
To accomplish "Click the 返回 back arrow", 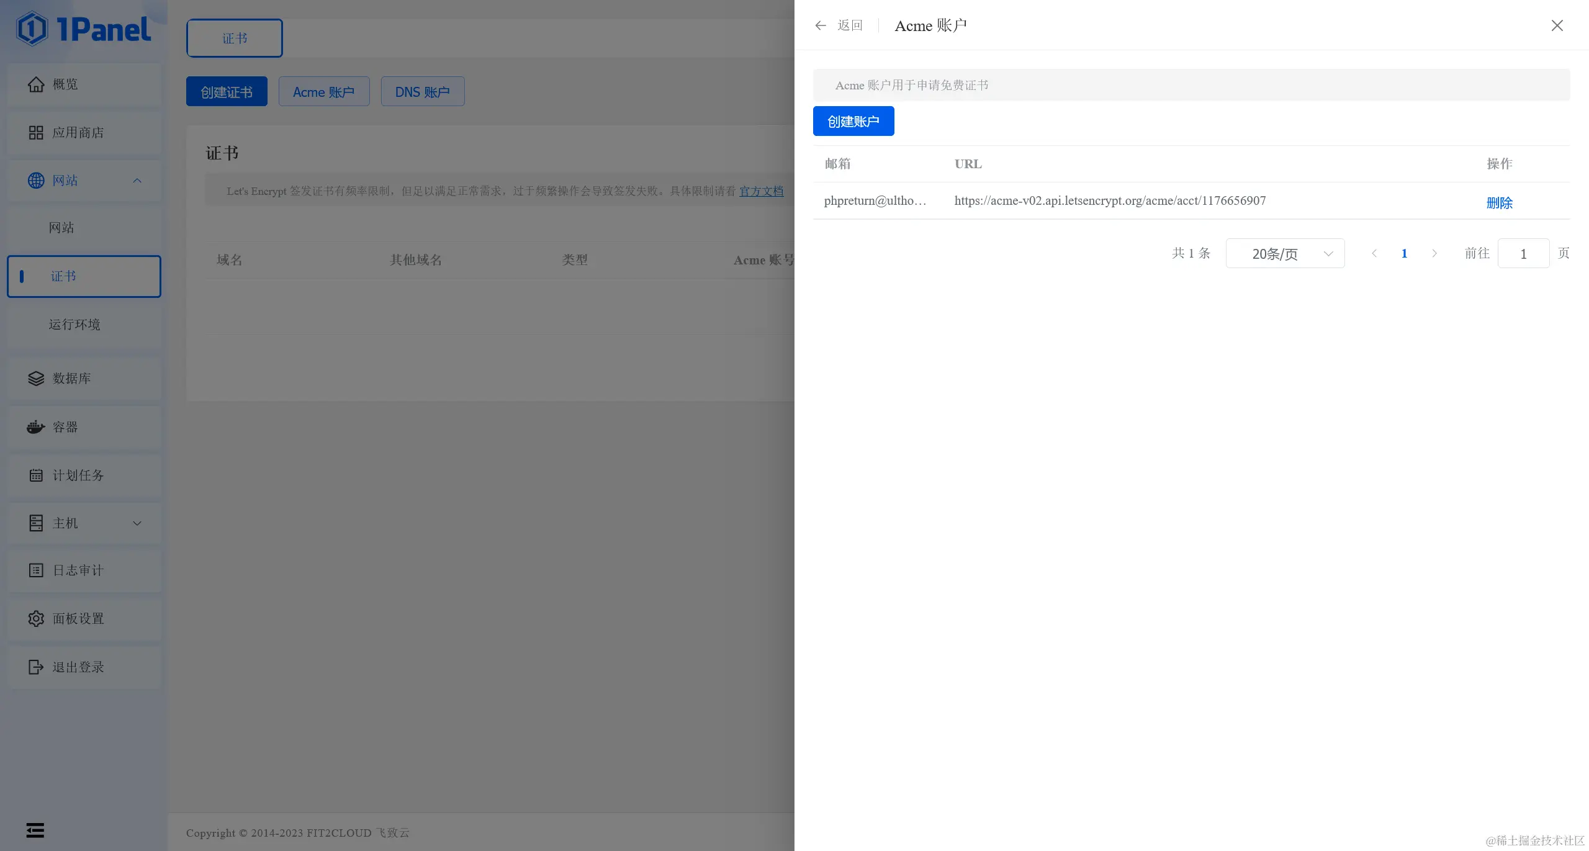I will (x=821, y=25).
